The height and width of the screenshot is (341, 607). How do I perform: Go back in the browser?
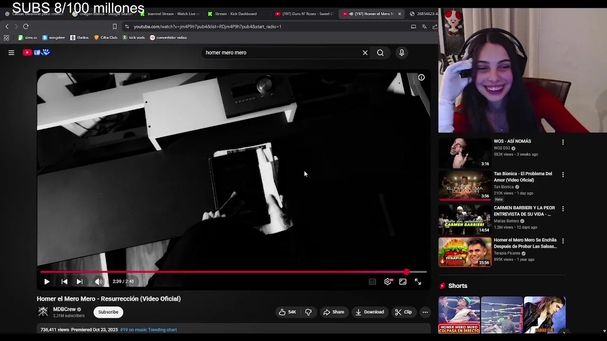7,27
